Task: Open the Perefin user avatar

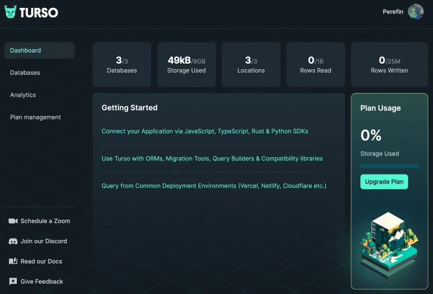Action: coord(416,12)
